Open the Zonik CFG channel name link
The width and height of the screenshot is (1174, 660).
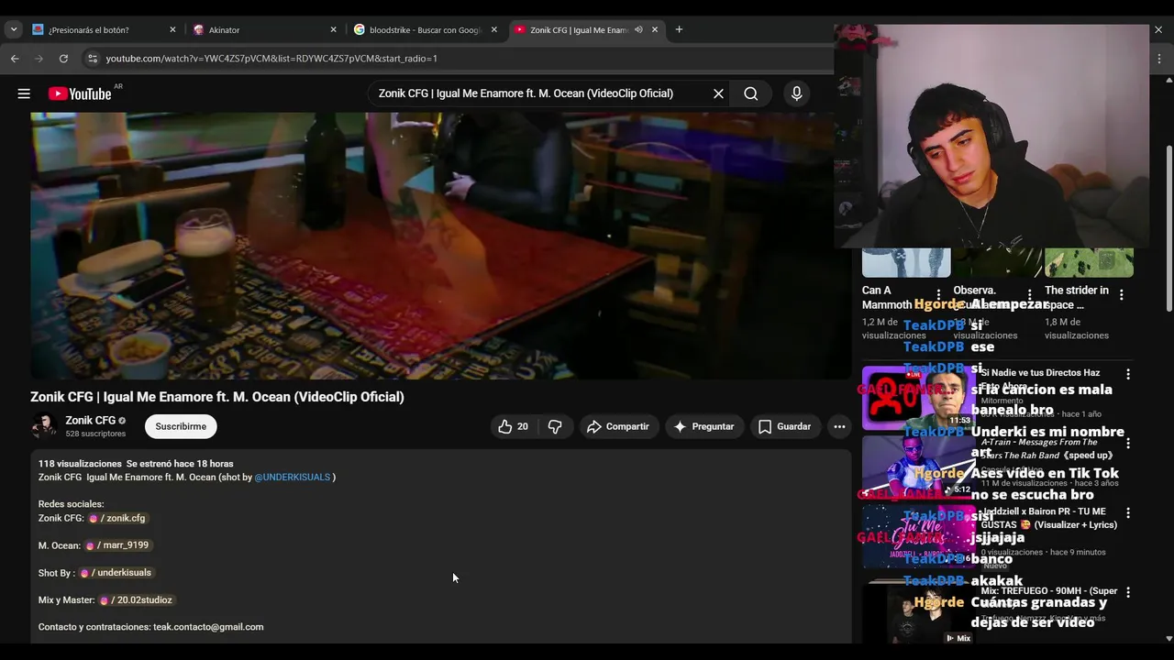(91, 421)
